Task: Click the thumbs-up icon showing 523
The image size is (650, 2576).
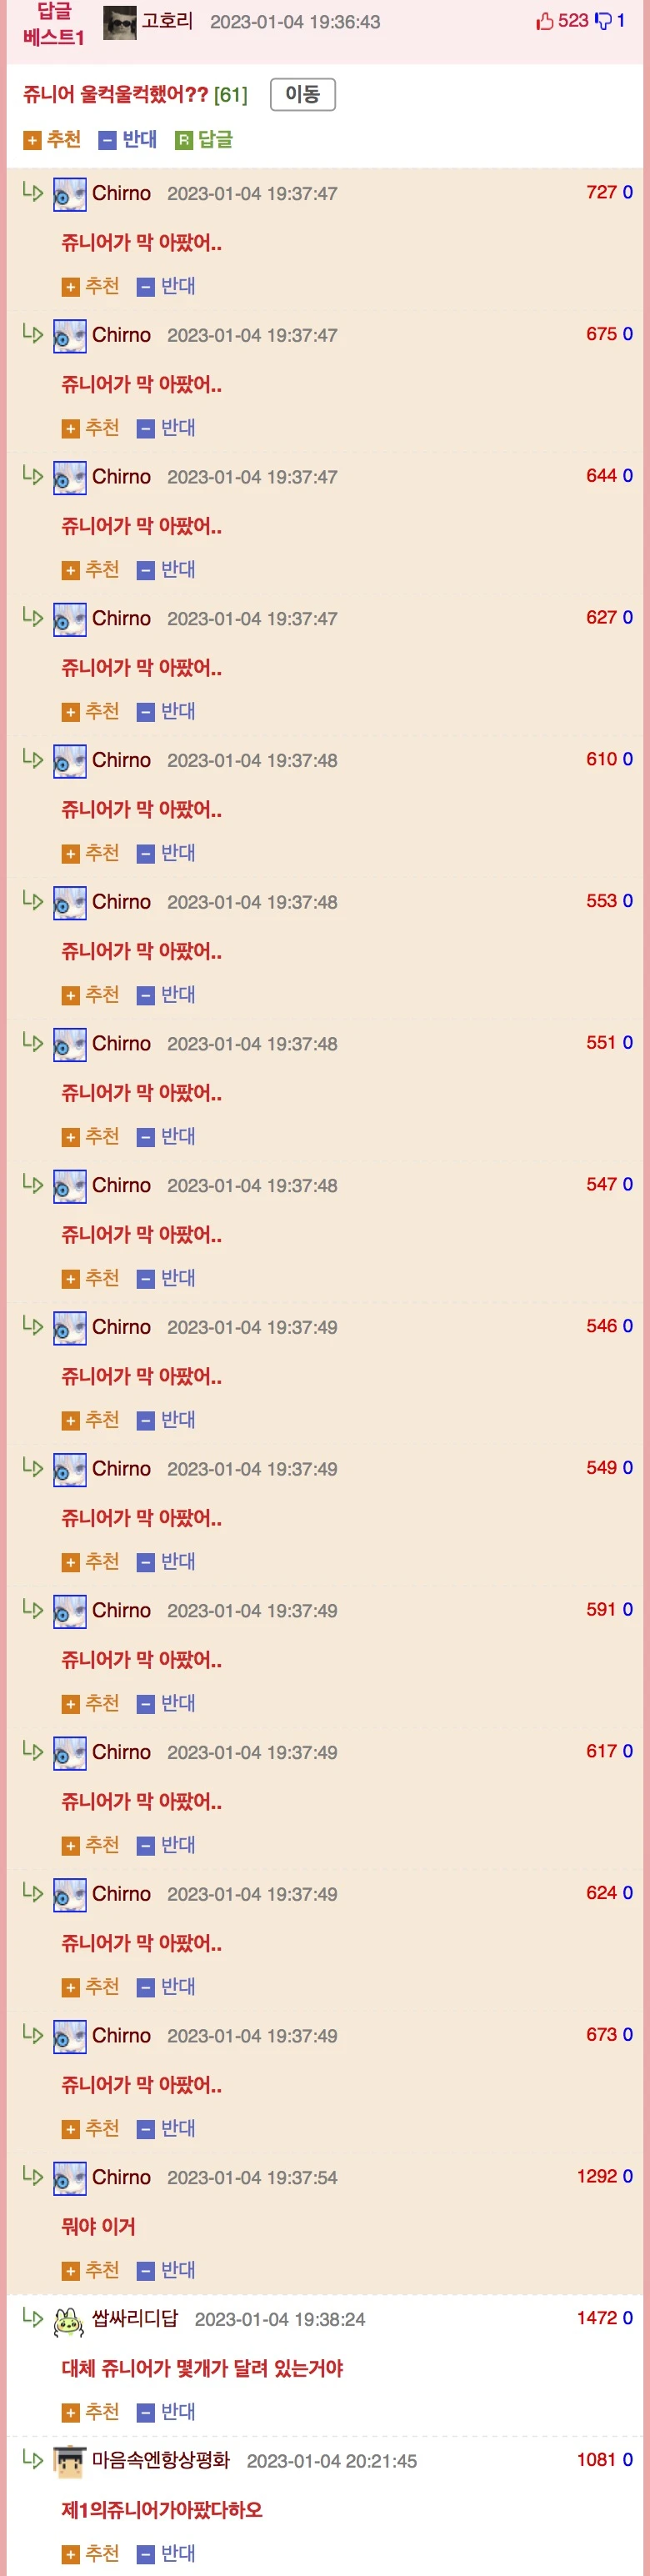Action: click(545, 21)
